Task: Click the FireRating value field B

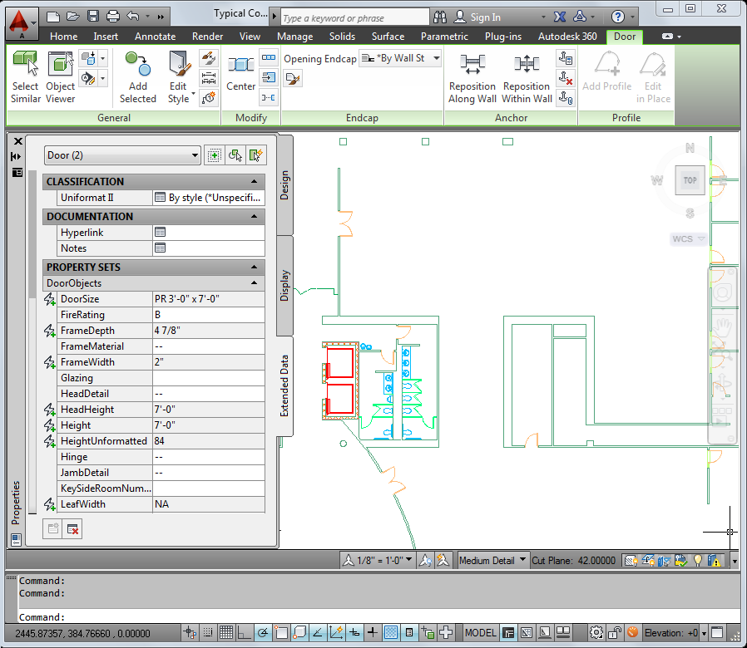Action: 209,315
